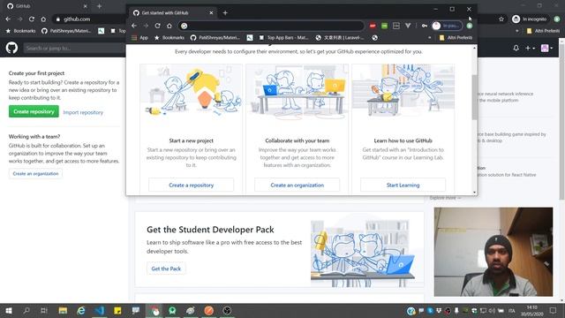
Task: Click the webcam overlay video
Action: click(493, 252)
